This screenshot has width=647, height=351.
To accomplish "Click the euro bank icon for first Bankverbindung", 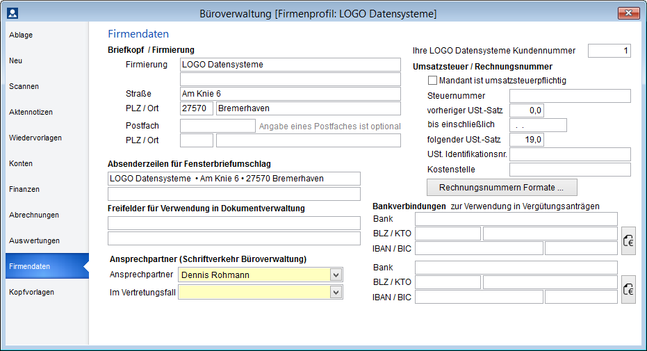I will (628, 241).
